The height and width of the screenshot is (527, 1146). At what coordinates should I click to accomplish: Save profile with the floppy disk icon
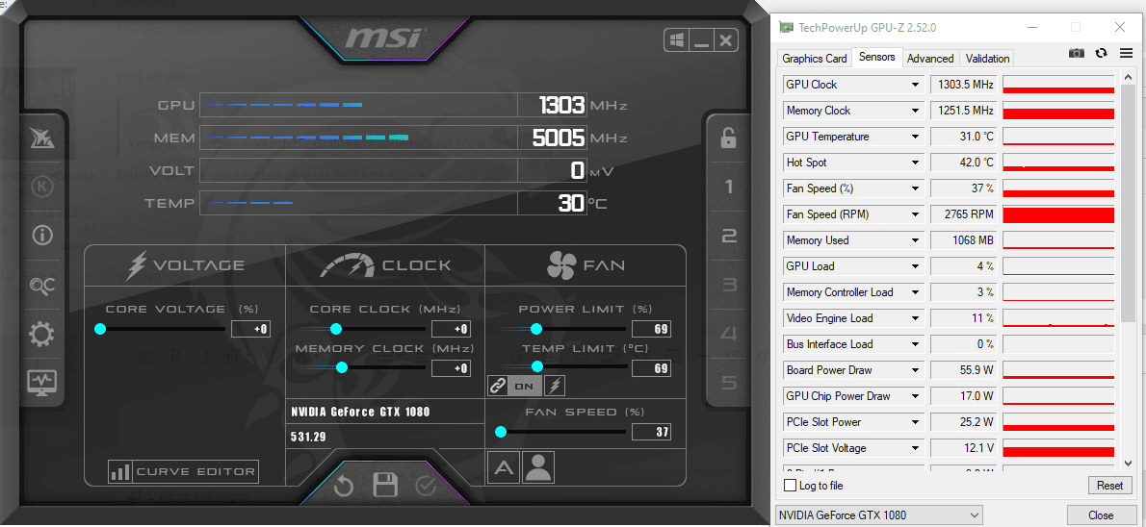coord(384,486)
